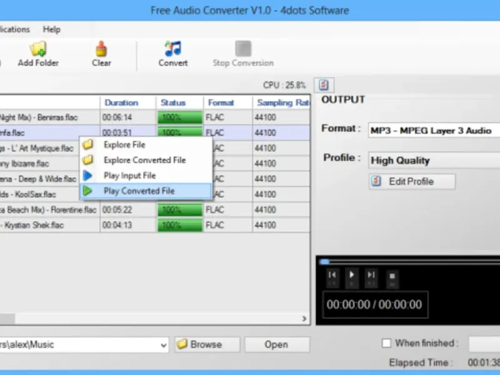Click the stop button in the player
Screen dimensions: 500x375
click(x=392, y=278)
